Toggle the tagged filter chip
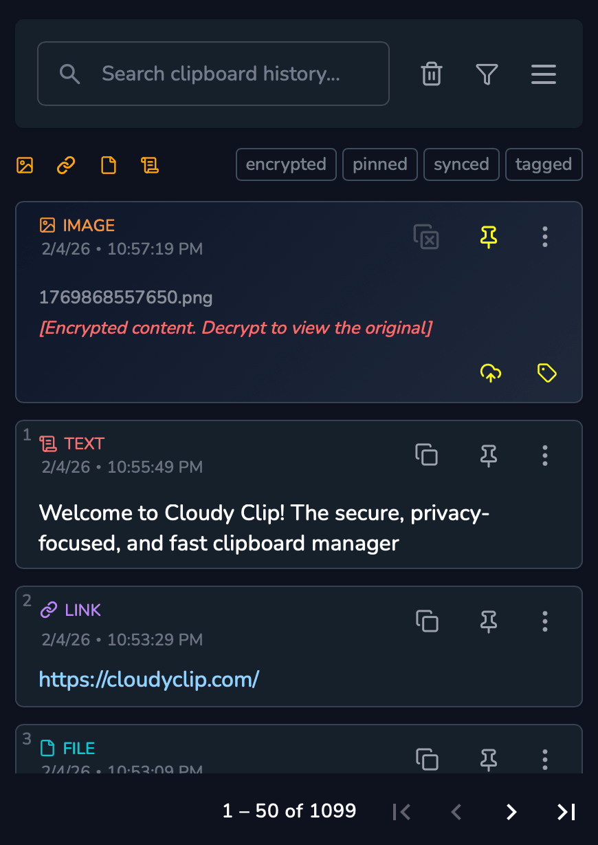 (x=544, y=164)
